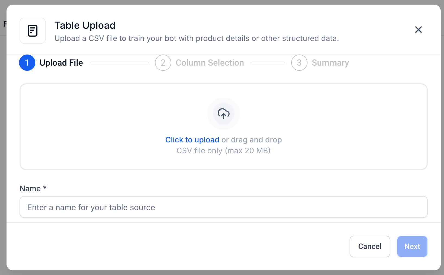
Task: Close the Table Upload dialog
Action: [418, 30]
